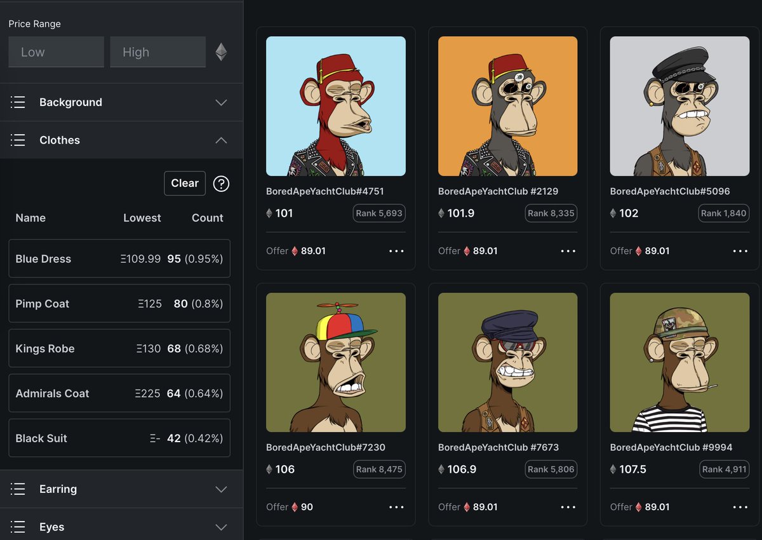Image resolution: width=762 pixels, height=540 pixels.
Task: Collapse the Clothes filter chevron
Action: tap(221, 140)
